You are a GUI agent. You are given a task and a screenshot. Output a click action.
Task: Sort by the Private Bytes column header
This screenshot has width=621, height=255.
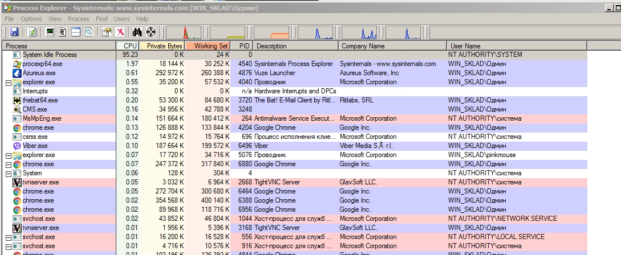tap(164, 46)
